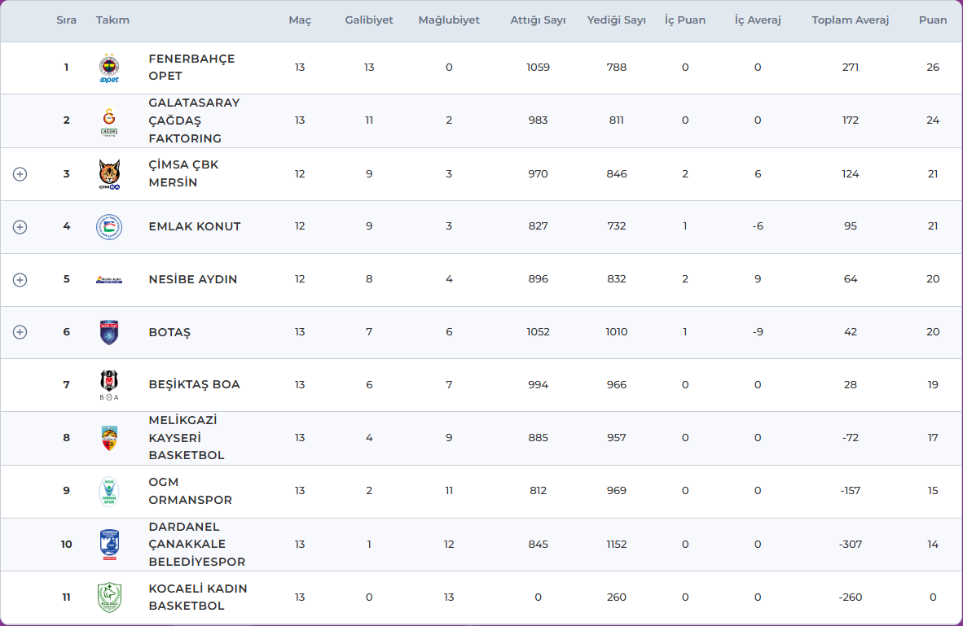Expand the Nesibe Aydın row with plus icon
963x626 pixels.
(x=20, y=279)
